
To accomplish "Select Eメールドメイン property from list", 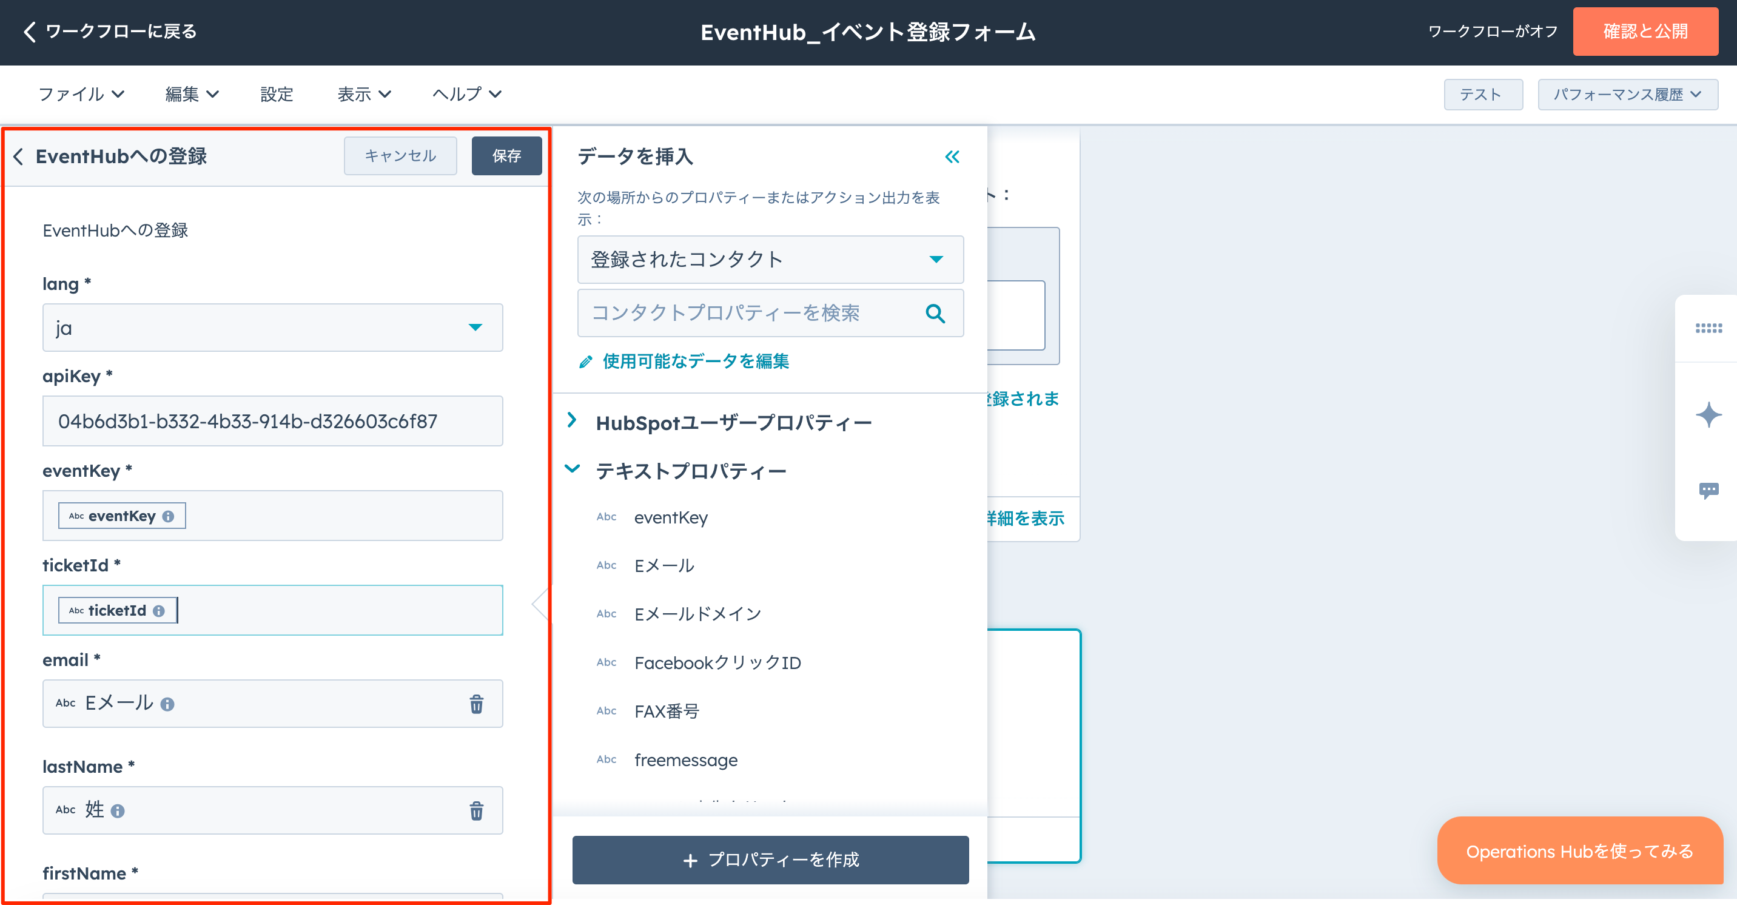I will click(698, 614).
